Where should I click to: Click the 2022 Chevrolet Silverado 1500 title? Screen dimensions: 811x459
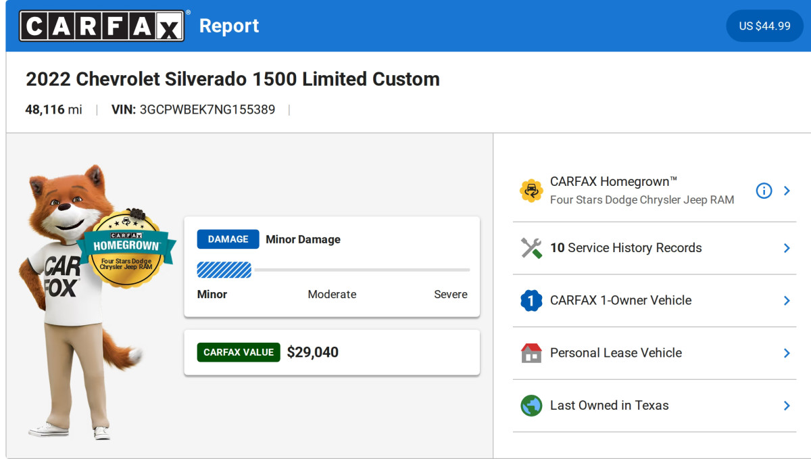coord(232,79)
